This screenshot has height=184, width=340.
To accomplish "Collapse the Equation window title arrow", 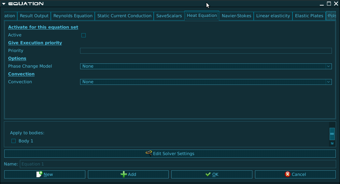I will [4, 4].
